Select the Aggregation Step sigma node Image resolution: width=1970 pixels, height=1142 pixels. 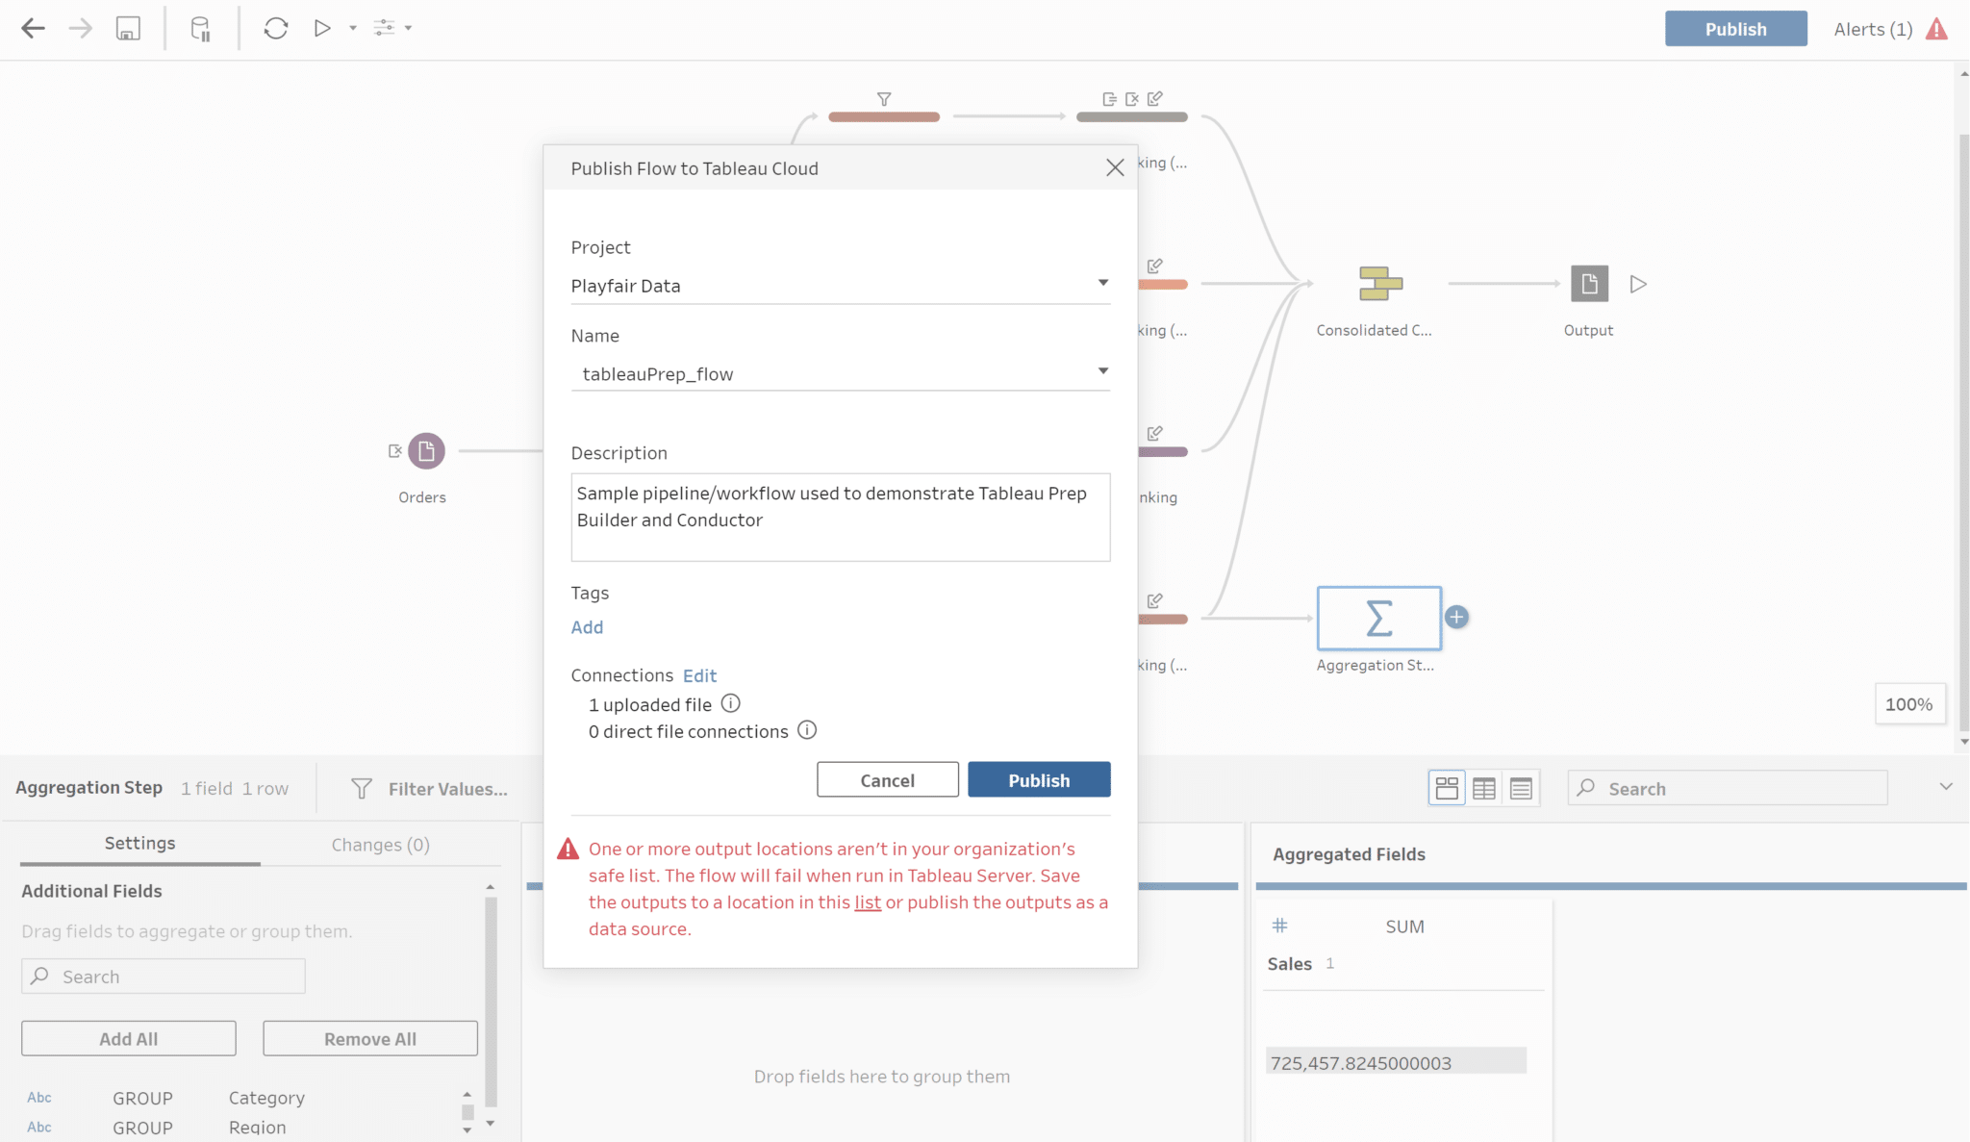pyautogui.click(x=1377, y=619)
